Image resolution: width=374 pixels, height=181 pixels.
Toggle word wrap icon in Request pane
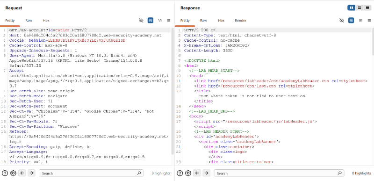[150, 21]
